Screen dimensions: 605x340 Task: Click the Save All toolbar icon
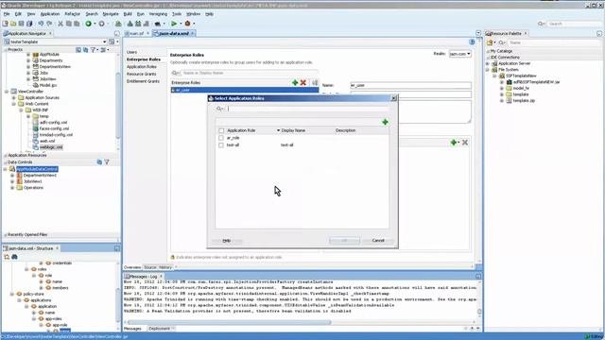29,24
